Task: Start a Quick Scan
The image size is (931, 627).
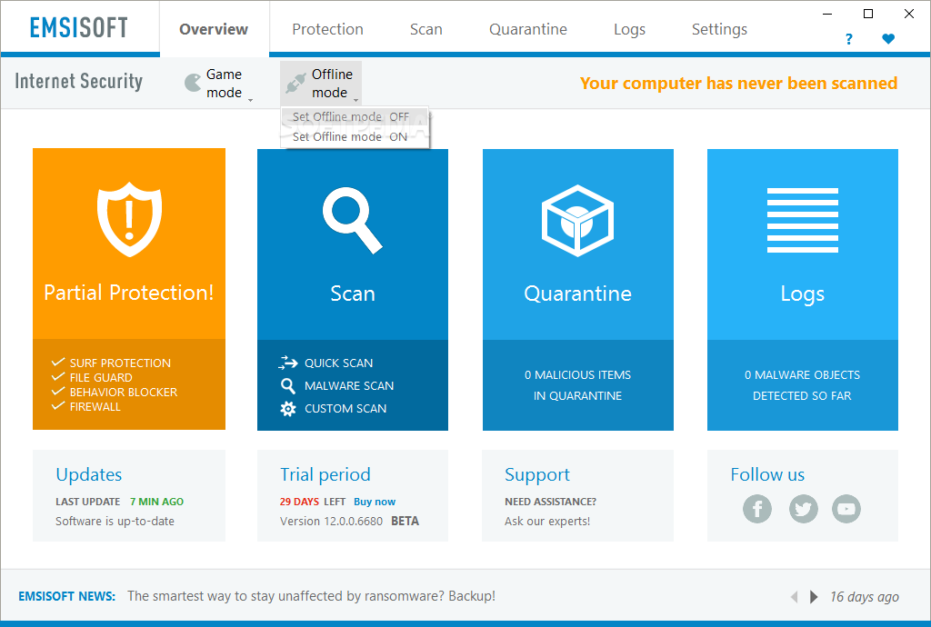Action: coord(338,363)
